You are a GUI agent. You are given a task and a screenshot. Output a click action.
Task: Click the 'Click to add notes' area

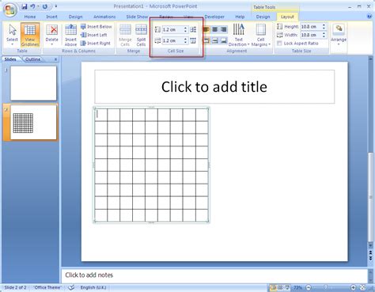point(214,275)
